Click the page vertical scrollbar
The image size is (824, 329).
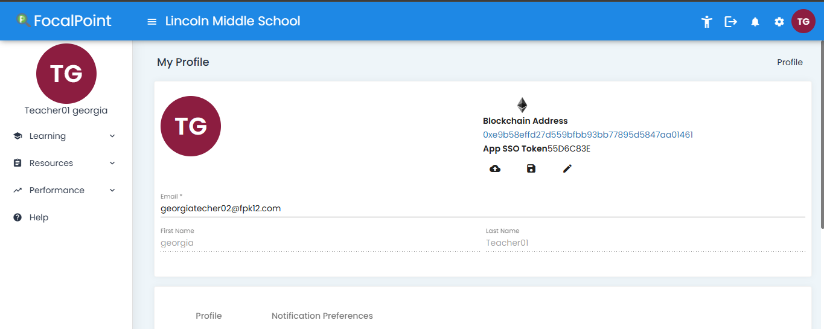822,134
